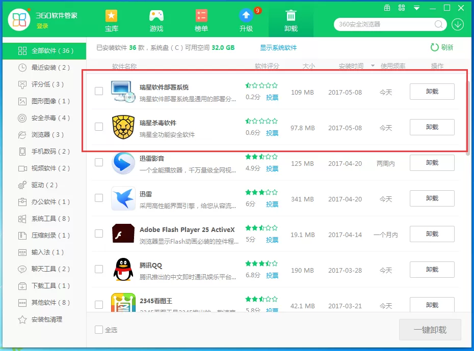The image size is (474, 351).
Task: Check the 瑞星杀毒软件 checkbox
Action: coord(99,127)
